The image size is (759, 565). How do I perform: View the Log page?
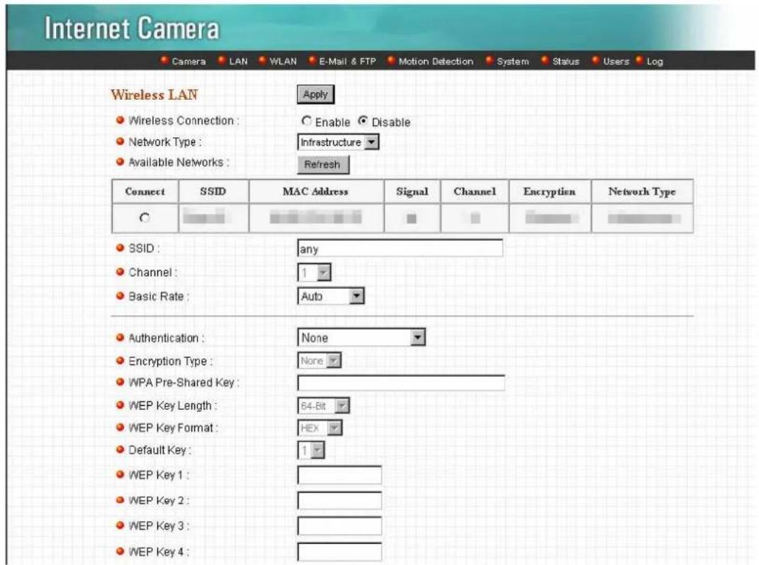pos(654,62)
